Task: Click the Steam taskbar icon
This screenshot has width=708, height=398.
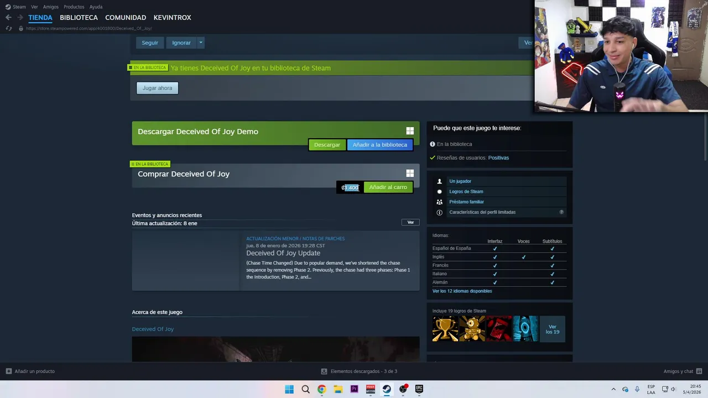Action: [387, 389]
